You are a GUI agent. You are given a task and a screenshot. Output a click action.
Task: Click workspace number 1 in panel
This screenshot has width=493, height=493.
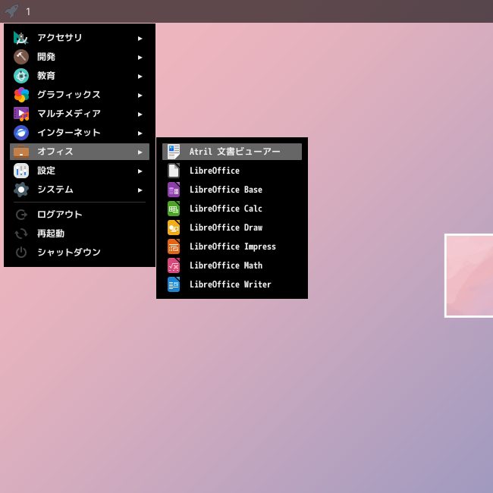coord(28,12)
